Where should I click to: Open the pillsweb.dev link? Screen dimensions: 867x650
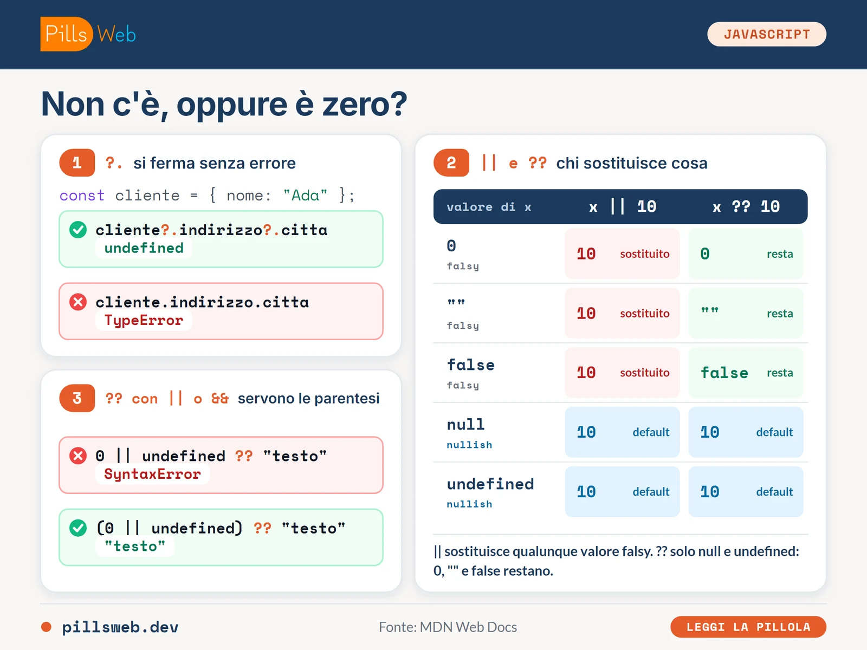click(120, 627)
